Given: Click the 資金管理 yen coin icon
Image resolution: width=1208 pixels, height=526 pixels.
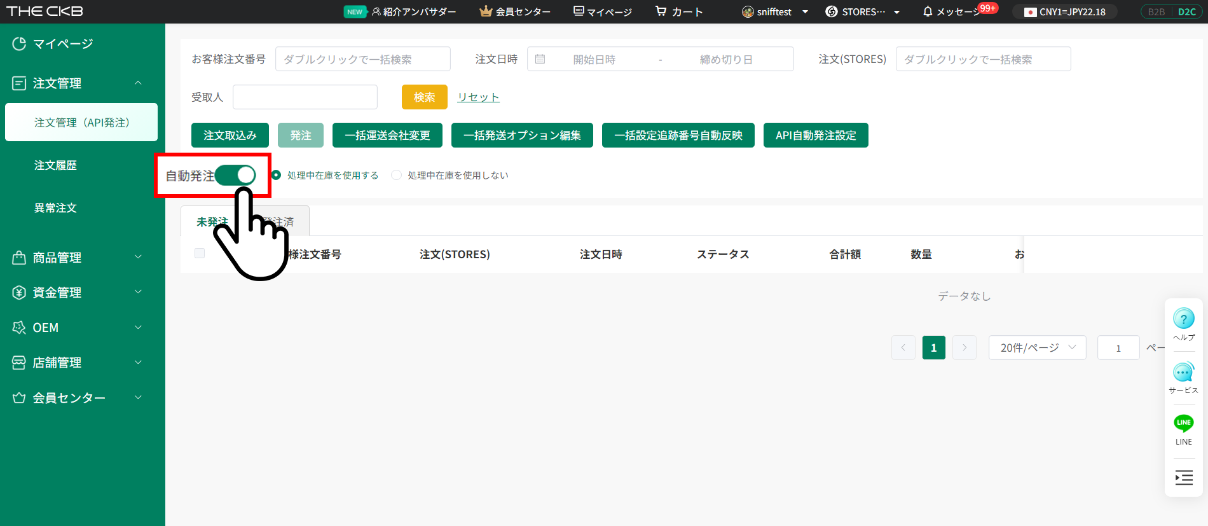Looking at the screenshot, I should pyautogui.click(x=19, y=293).
